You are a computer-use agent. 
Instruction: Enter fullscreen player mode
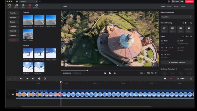156,73
